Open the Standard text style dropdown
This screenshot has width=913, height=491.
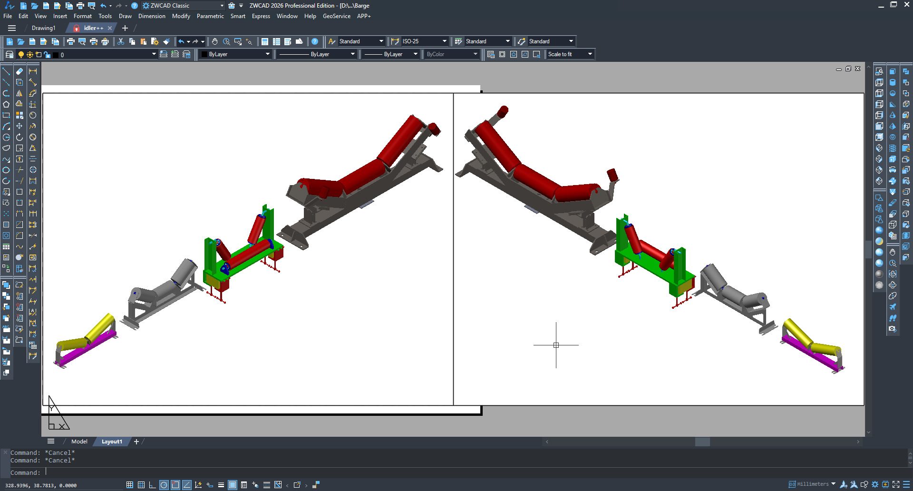(x=381, y=41)
